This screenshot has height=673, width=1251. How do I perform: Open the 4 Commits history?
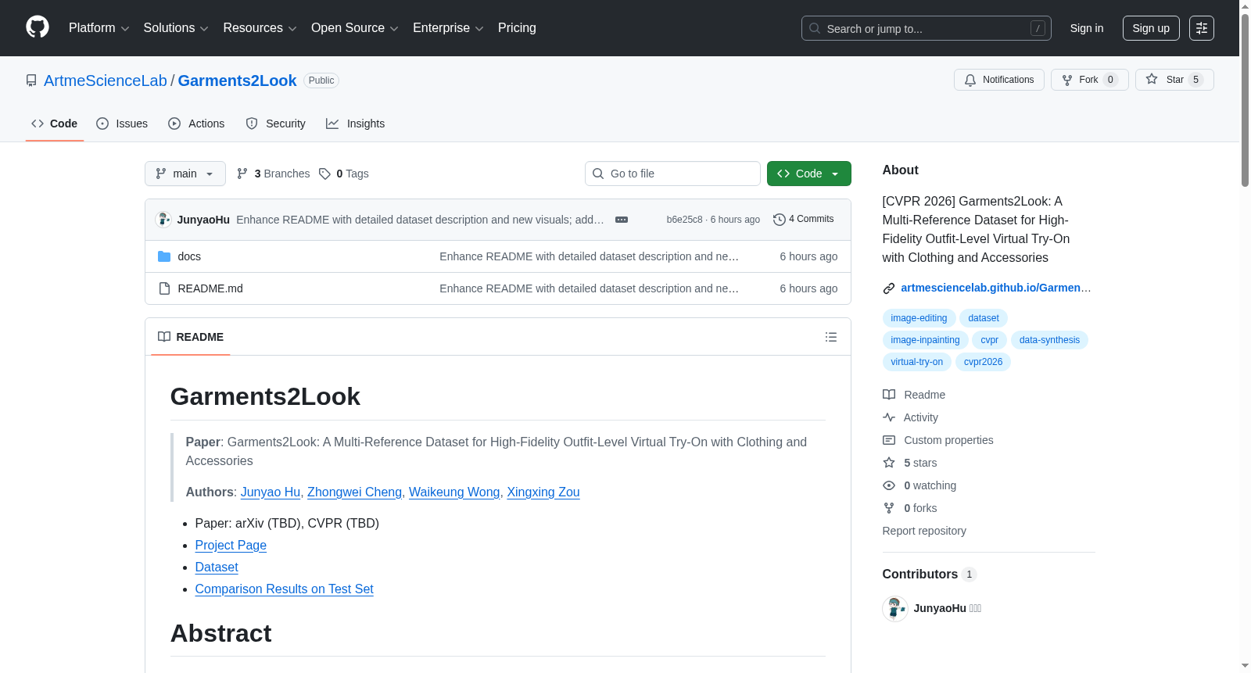(804, 220)
